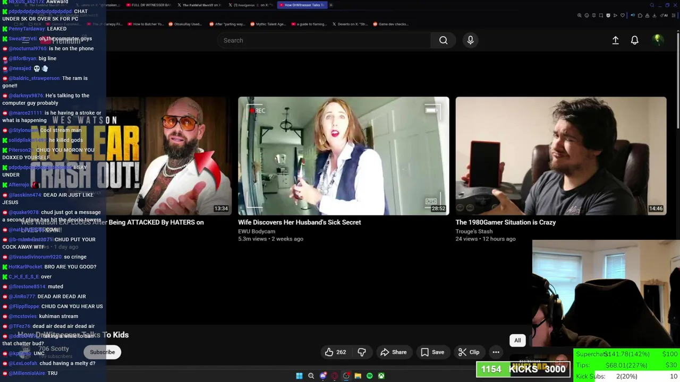
Task: Switch to the 'FULL DR WITNESSER' tab
Action: pos(149,5)
